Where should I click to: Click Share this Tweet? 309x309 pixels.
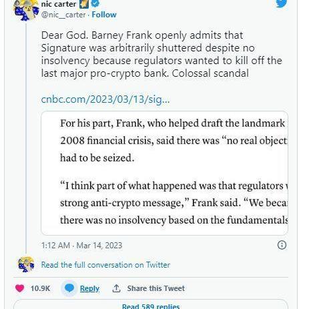point(156,288)
